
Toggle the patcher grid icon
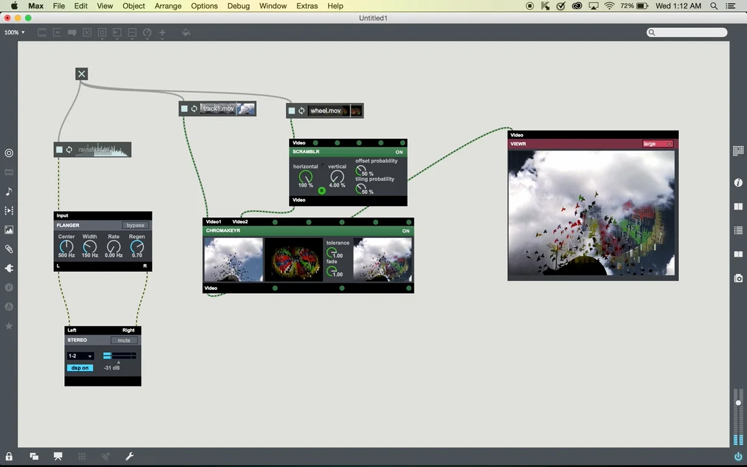pyautogui.click(x=82, y=456)
